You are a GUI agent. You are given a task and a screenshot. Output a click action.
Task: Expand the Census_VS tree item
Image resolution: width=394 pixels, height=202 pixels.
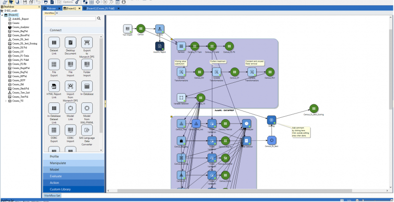(x=6, y=101)
